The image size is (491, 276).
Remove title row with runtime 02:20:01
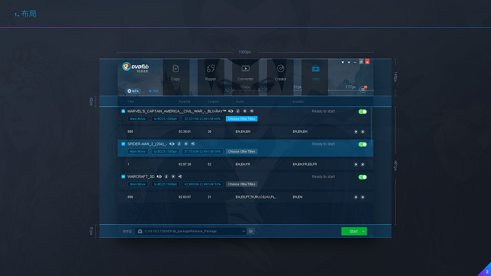(x=363, y=131)
